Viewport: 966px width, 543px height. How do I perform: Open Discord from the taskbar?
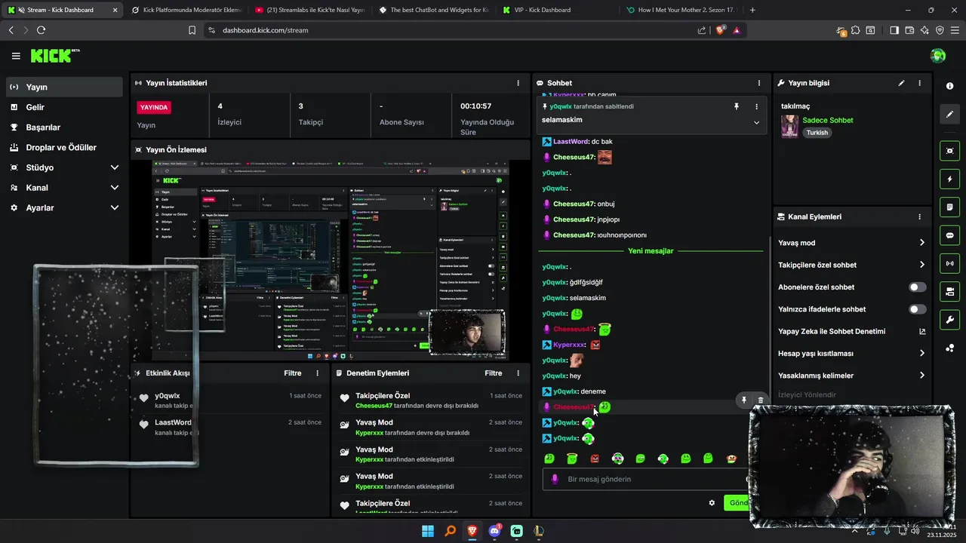pyautogui.click(x=494, y=531)
